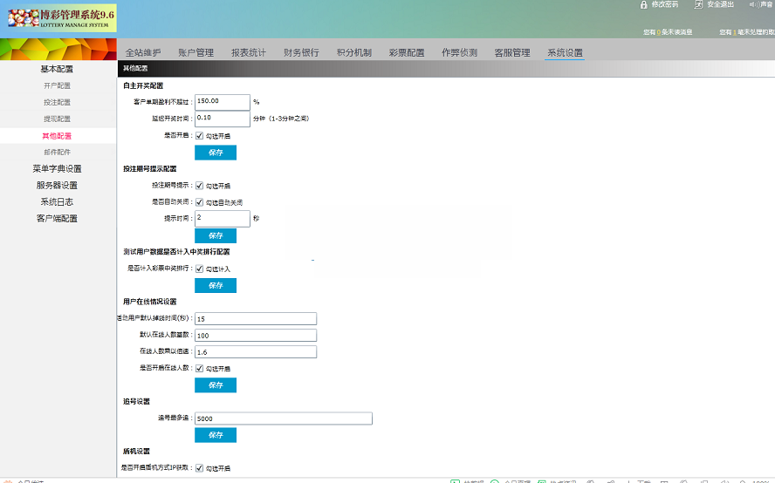Save the 自主开奖配置 settings

pyautogui.click(x=216, y=153)
